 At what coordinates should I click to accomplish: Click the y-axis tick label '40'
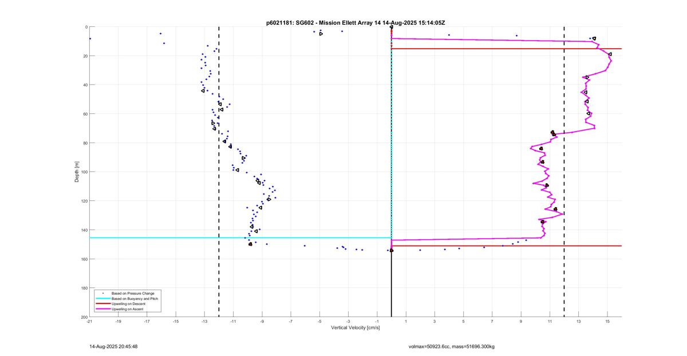pos(85,85)
